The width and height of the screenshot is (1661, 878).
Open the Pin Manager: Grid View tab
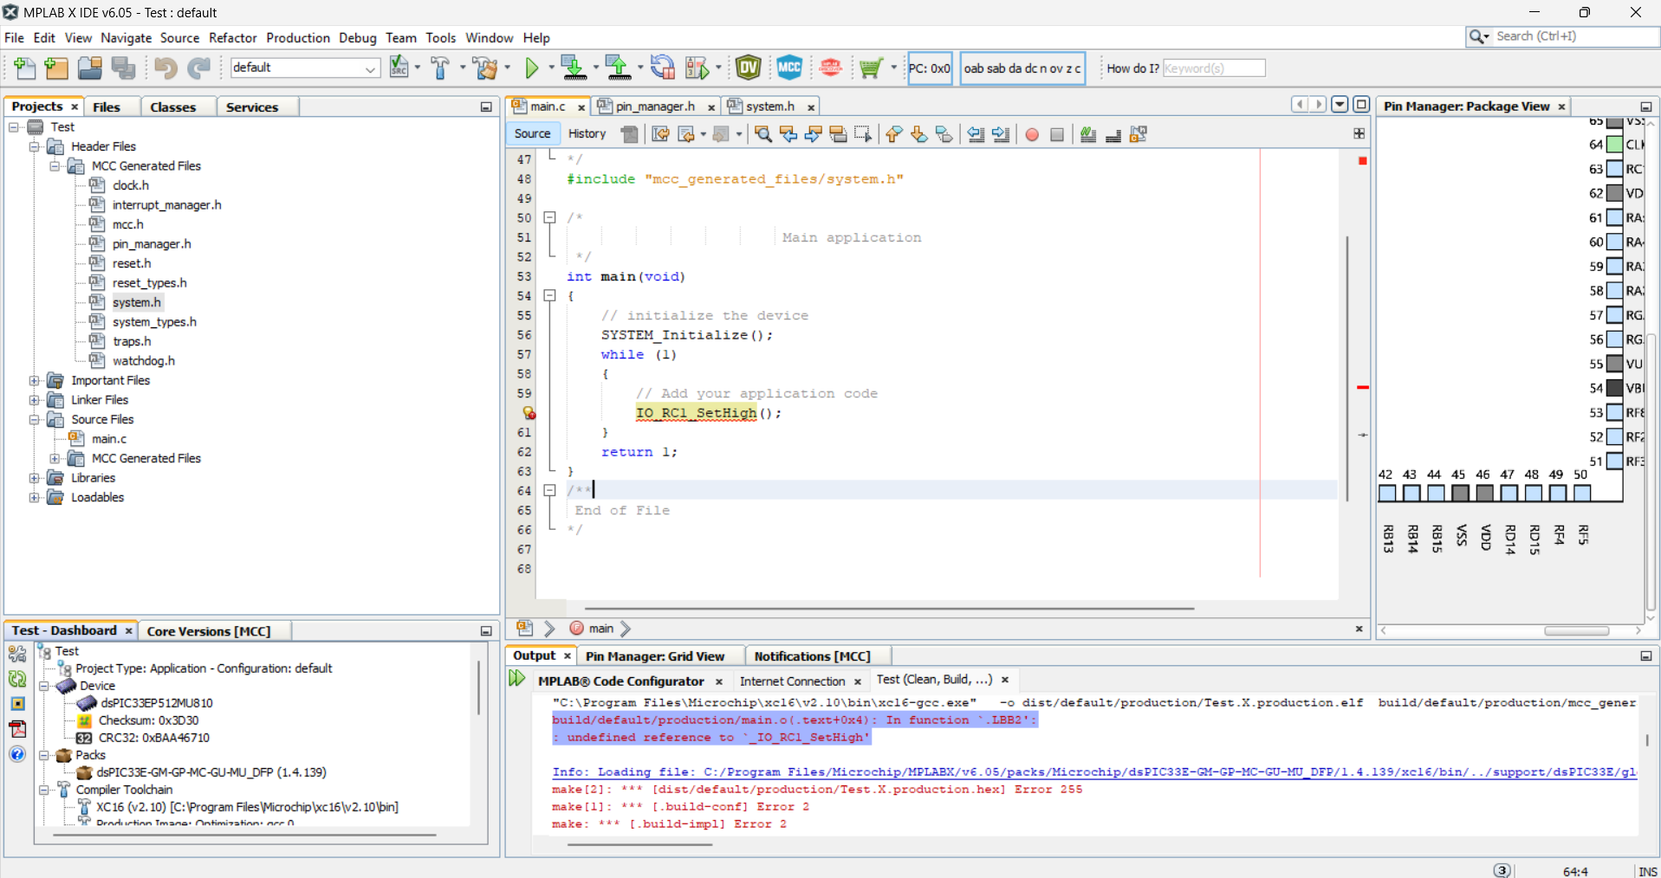click(654, 656)
